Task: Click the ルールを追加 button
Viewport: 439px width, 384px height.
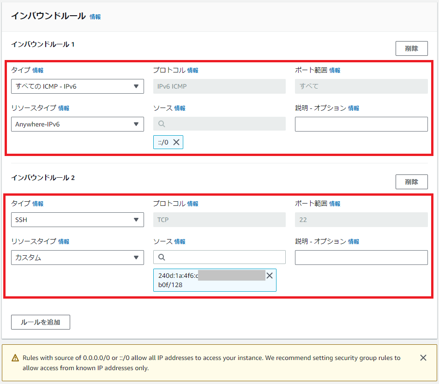Action: [x=41, y=322]
